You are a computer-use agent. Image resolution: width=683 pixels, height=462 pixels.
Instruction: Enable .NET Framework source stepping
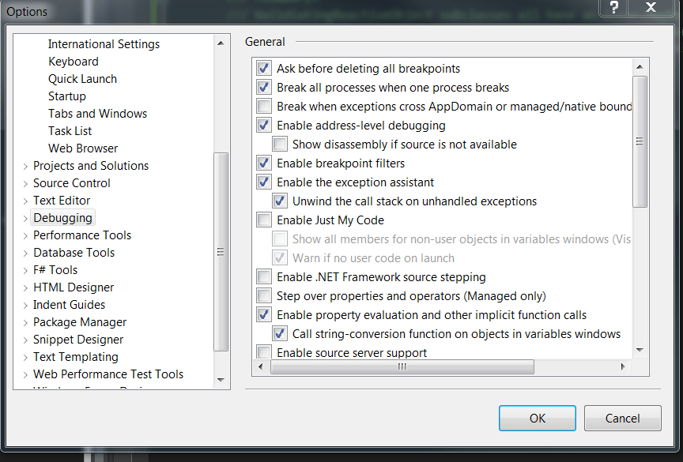coord(263,276)
